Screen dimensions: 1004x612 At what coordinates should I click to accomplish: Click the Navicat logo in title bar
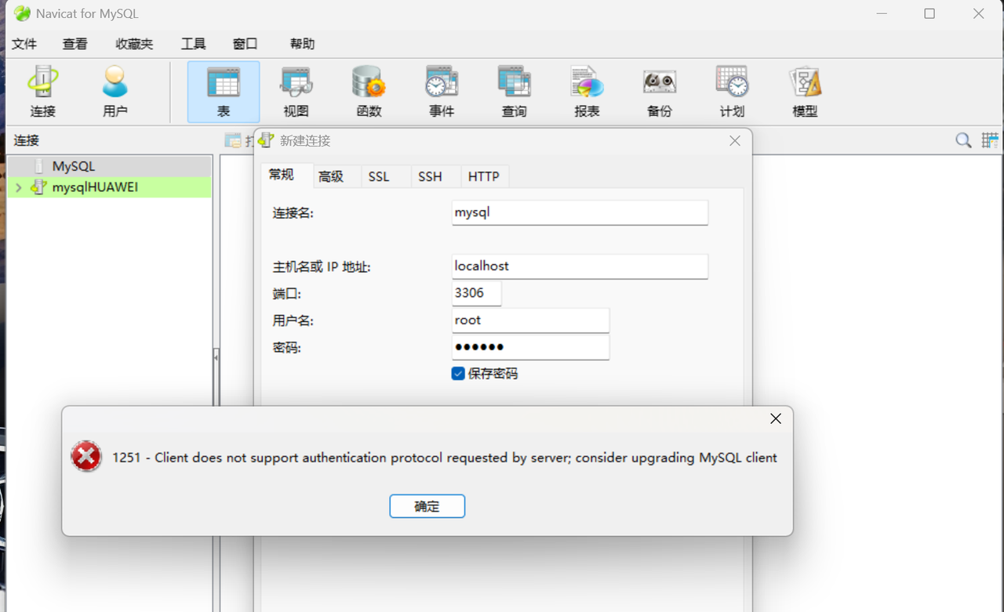point(22,13)
